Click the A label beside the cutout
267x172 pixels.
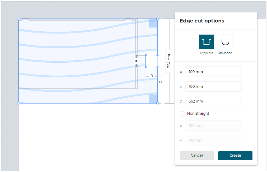(136, 61)
